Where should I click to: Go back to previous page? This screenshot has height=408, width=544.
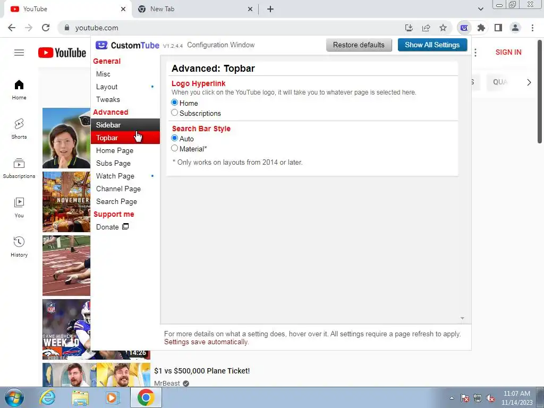pyautogui.click(x=12, y=28)
